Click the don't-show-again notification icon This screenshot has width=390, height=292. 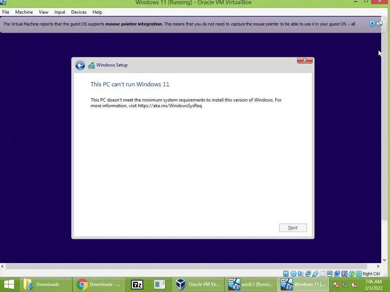coord(380,24)
